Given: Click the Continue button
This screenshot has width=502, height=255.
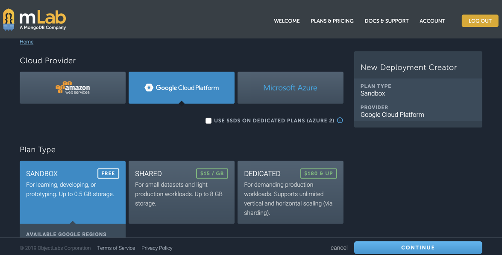Looking at the screenshot, I should pos(417,247).
